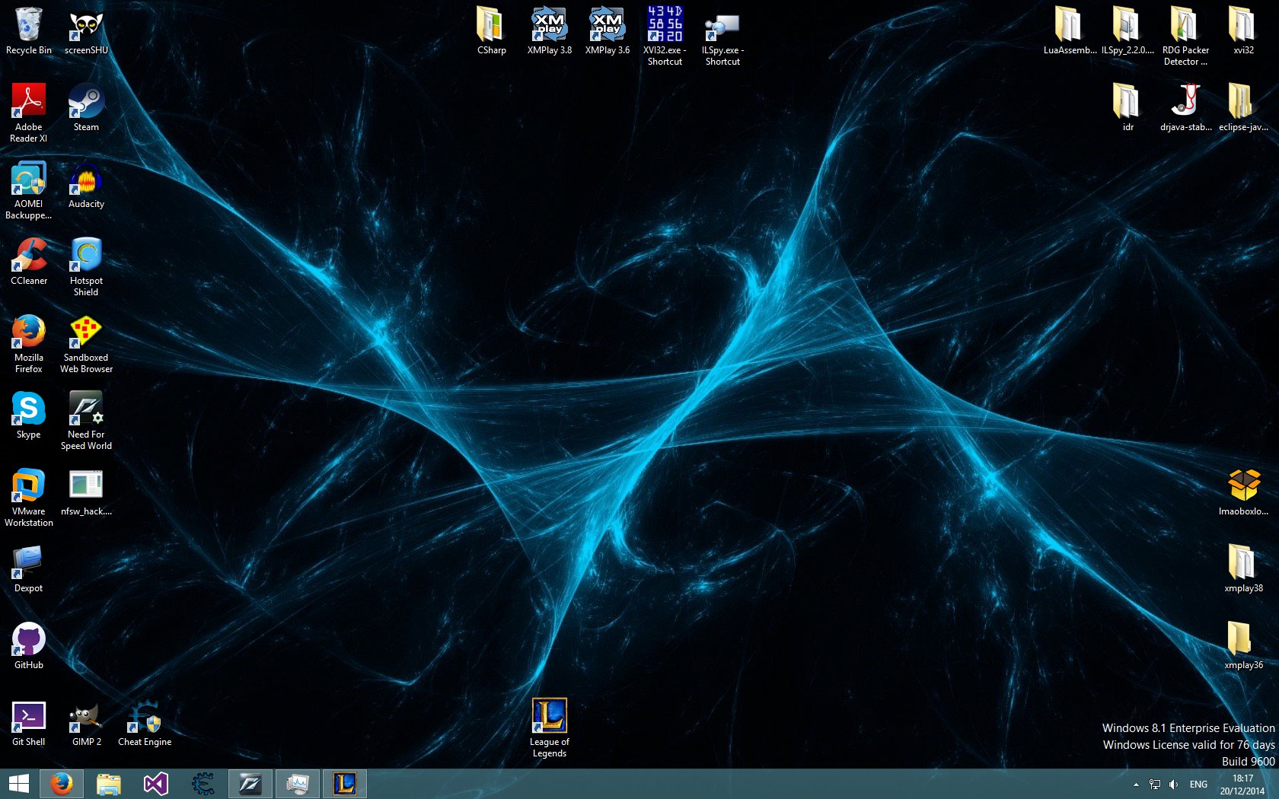Select the drjava-stab... desktop icon

click(1185, 107)
